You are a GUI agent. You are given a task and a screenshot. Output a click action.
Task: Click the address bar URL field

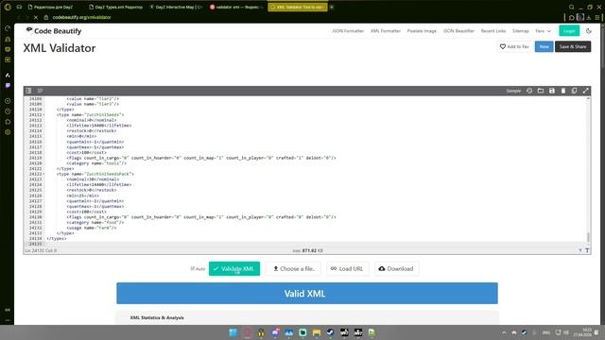(82, 17)
